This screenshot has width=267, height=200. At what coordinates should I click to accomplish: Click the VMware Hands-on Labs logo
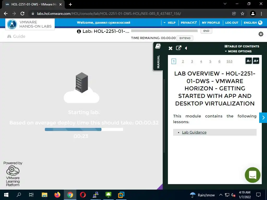coord(30,24)
